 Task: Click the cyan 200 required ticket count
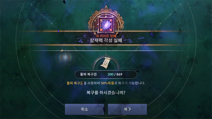pos(111,74)
